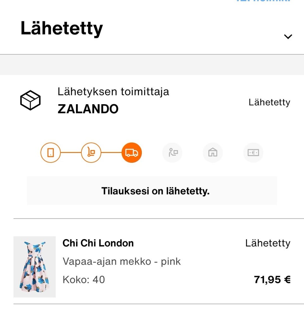Click the courier handover step icon
Image resolution: width=304 pixels, height=318 pixels.
(172, 153)
